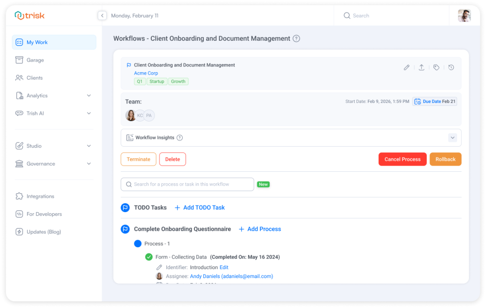
Task: Click the help icon beside Workflow Insights
Action: pos(179,138)
